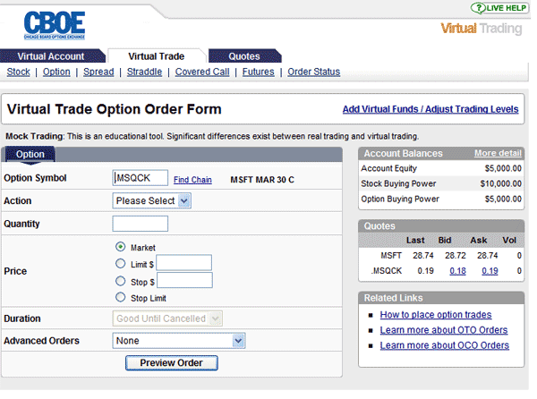This screenshot has height=399, width=537.
Task: Open the Duration dropdown
Action: click(x=168, y=318)
